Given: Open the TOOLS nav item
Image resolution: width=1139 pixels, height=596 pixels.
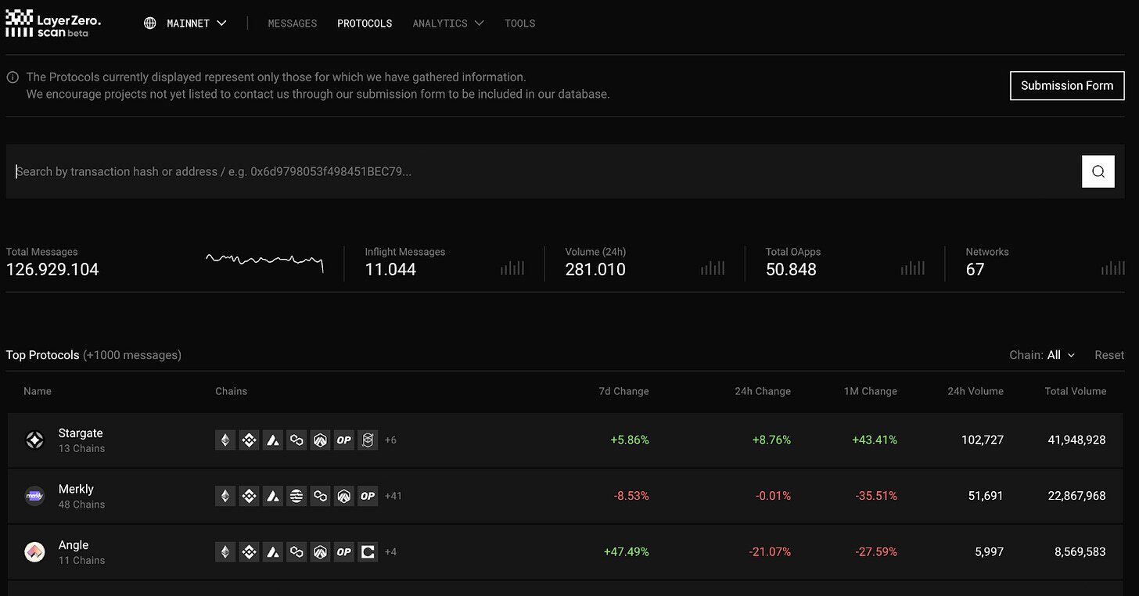Looking at the screenshot, I should coord(520,23).
